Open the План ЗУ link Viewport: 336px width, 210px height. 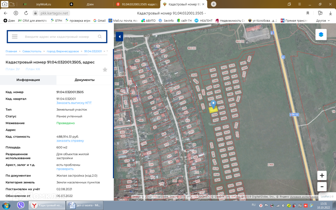point(13,69)
